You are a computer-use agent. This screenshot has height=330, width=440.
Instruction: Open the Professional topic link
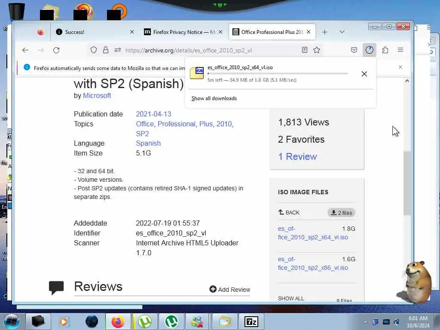[x=177, y=124]
